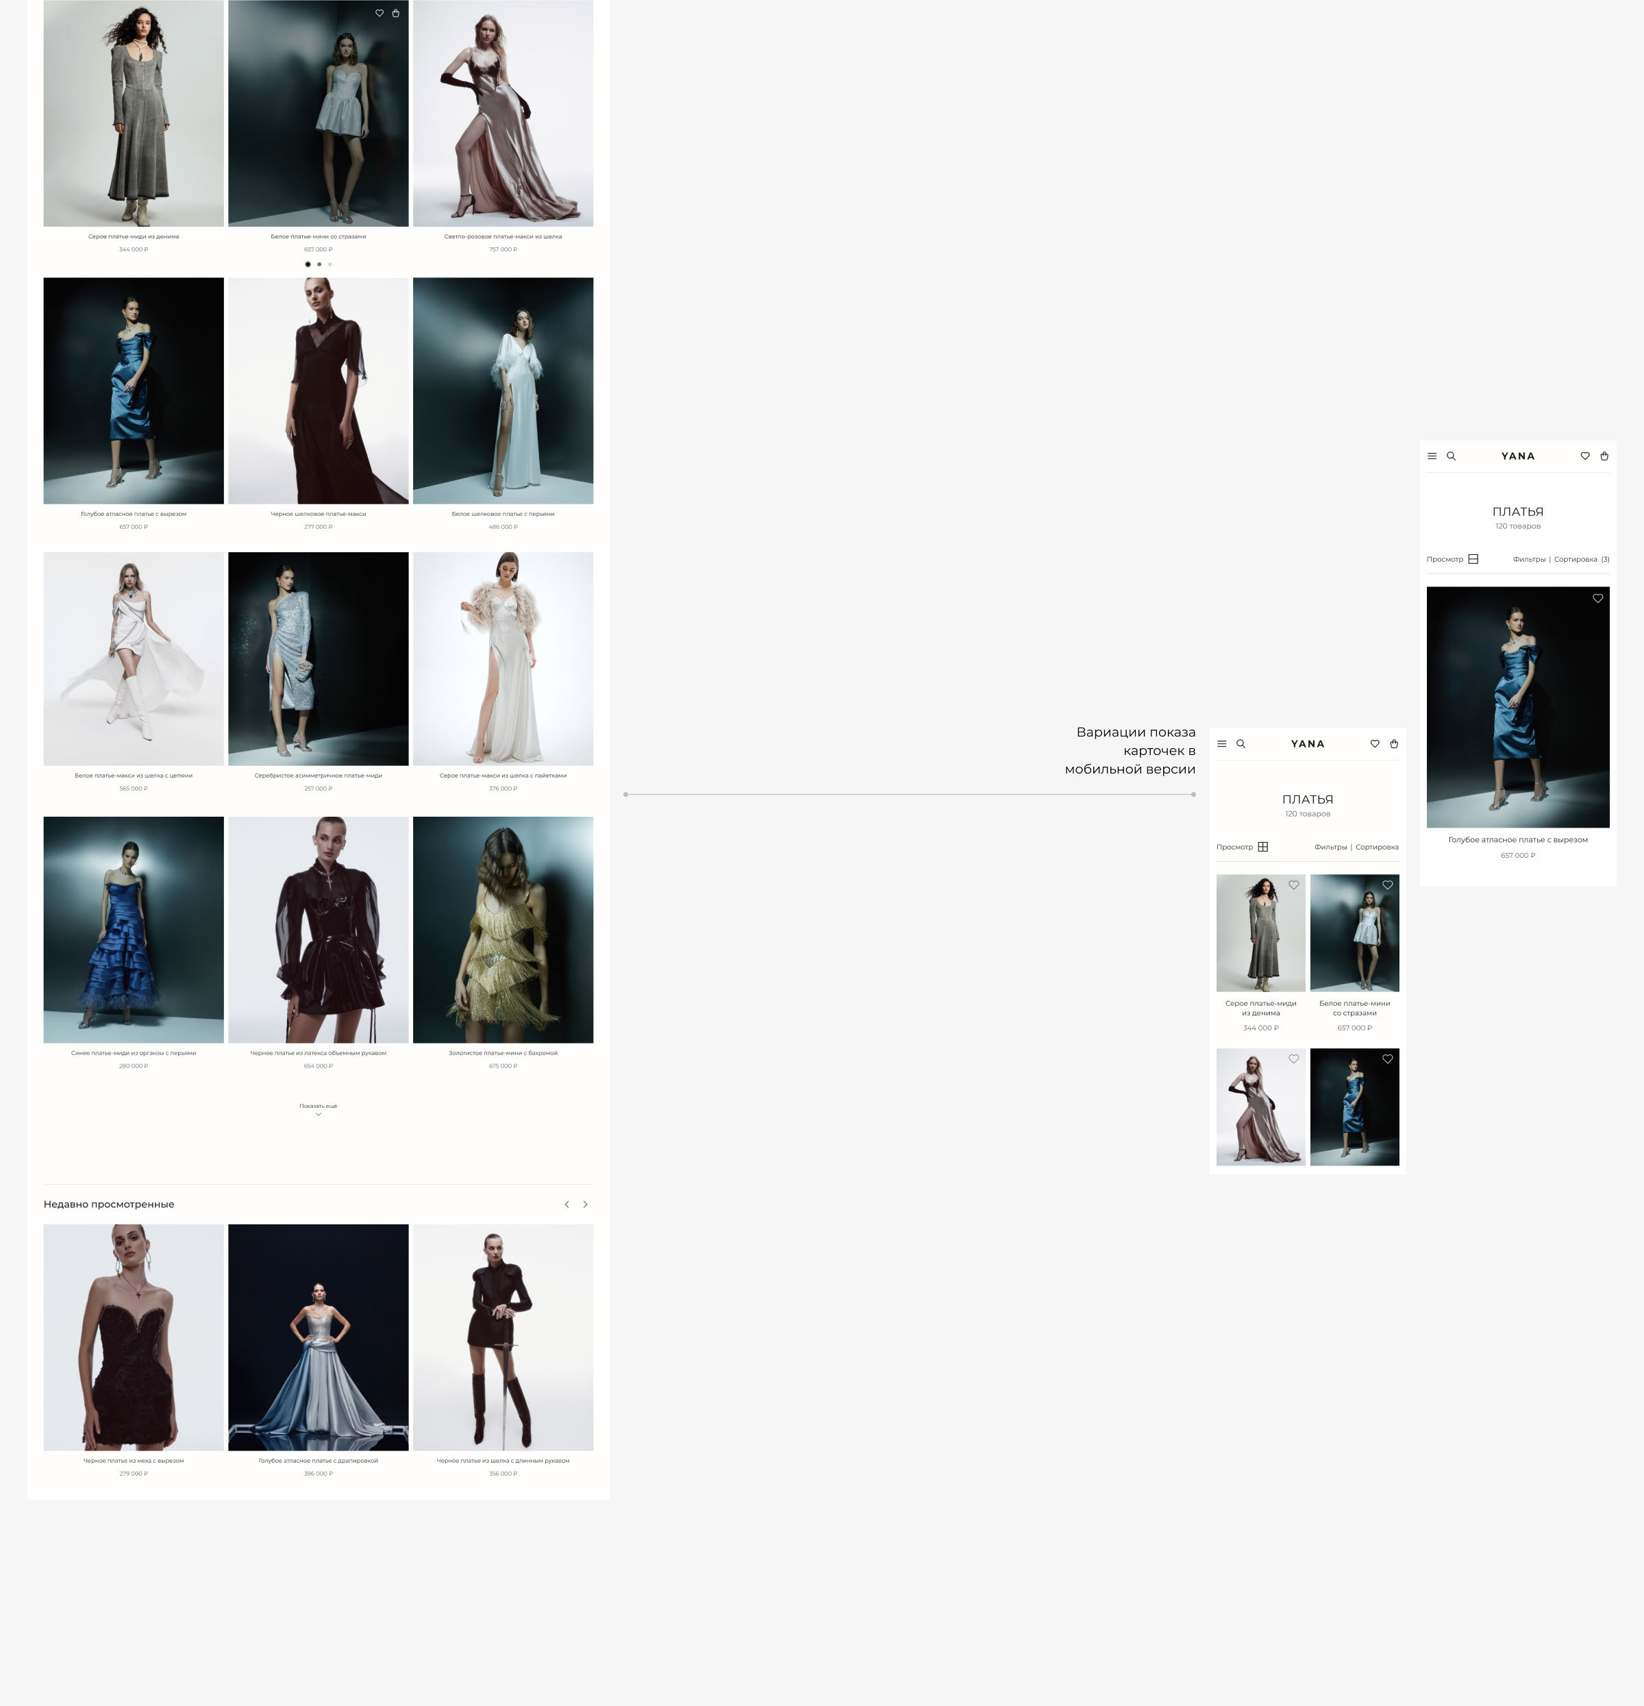Select the middle carousel dot under white mini dress

[319, 264]
